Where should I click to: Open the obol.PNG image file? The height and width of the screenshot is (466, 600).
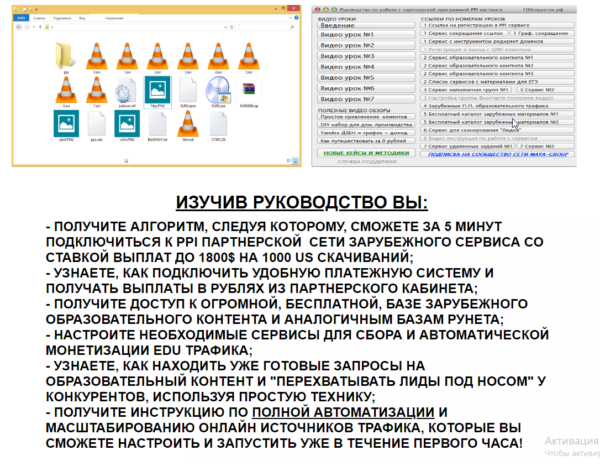[x=66, y=124]
